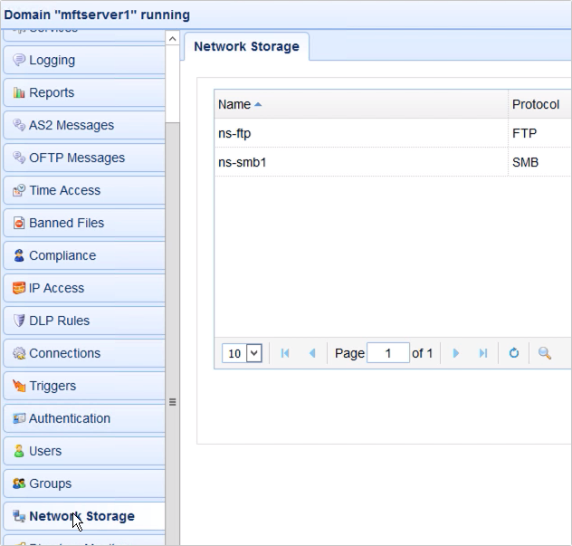
Task: Click the previous page arrow icon
Action: click(312, 353)
